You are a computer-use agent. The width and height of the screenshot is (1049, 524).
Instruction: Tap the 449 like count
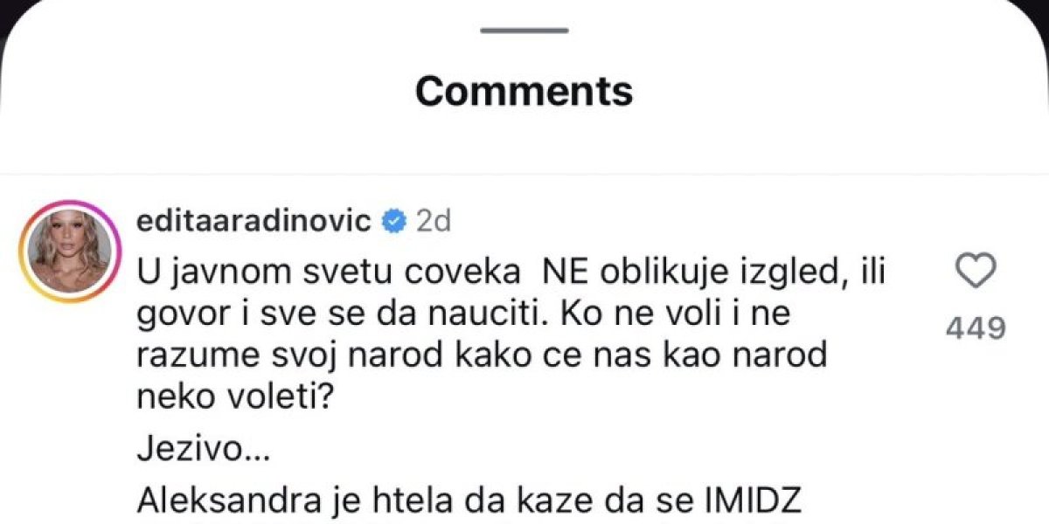pyautogui.click(x=975, y=329)
